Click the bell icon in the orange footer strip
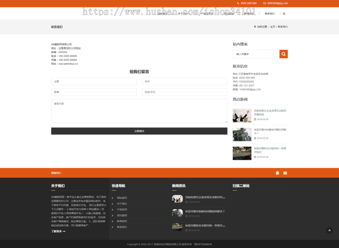 (278, 173)
